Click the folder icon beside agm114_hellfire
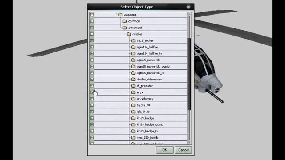Image resolution: width=285 pixels, height=160 pixels. 134,47
